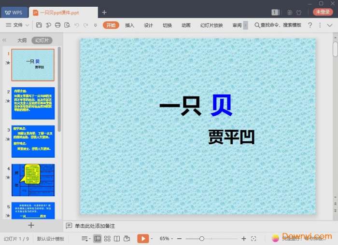Switch to reading view icon
The height and width of the screenshot is (245, 338).
coord(116,238)
